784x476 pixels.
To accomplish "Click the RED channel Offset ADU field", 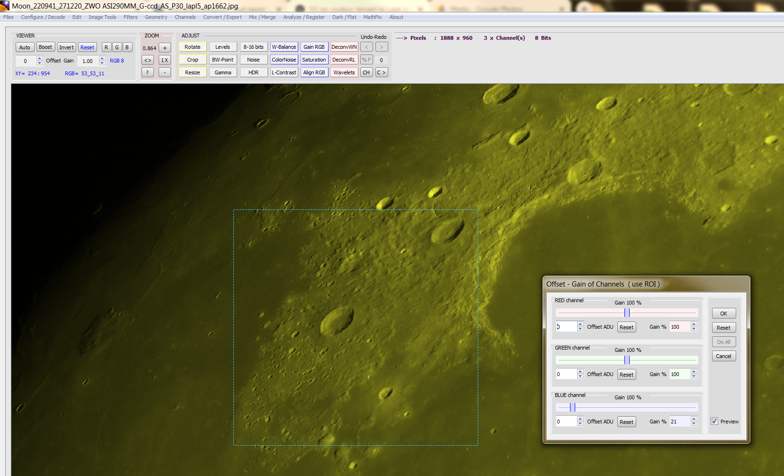I will (x=566, y=327).
